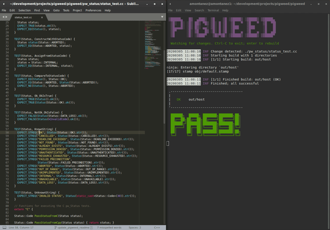
Task: Open the Terminal menu in terminal window
Action: (x=213, y=10)
